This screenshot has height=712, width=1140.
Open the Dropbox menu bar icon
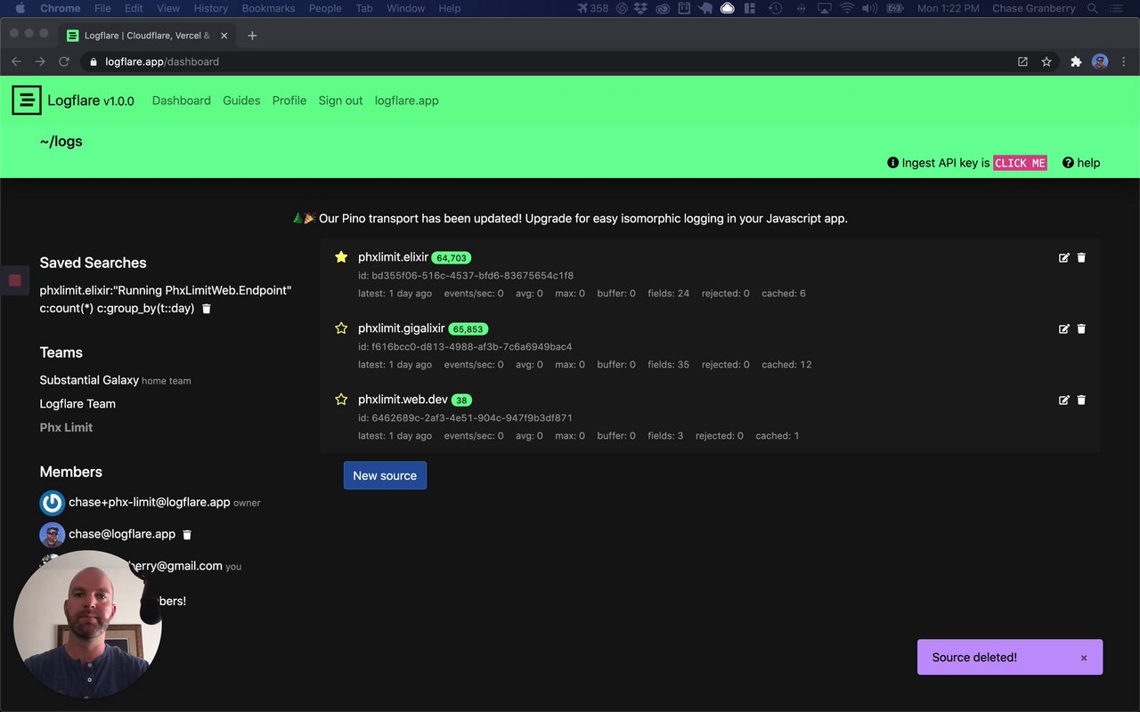pyautogui.click(x=640, y=8)
